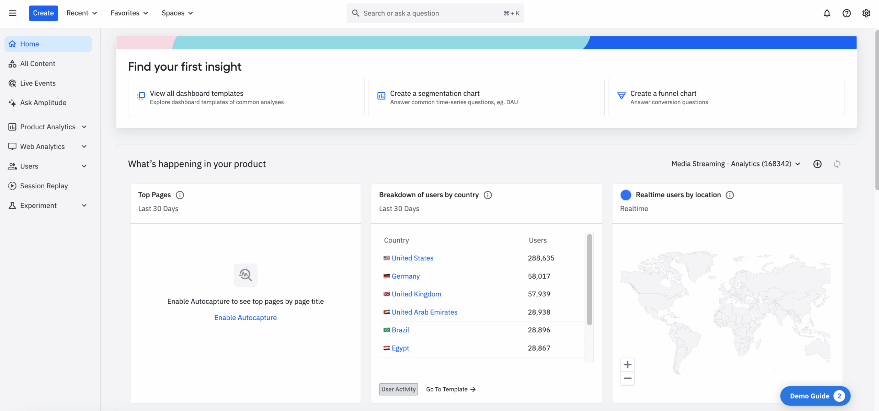Open the hamburger navigation menu
The height and width of the screenshot is (411, 879).
[x=12, y=13]
